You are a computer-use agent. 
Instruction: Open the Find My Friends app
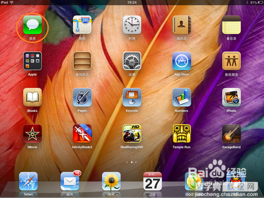(x=231, y=61)
